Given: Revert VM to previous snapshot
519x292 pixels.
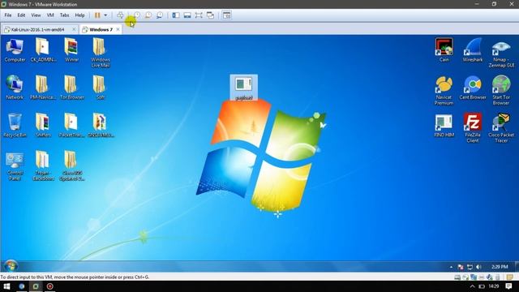Looking at the screenshot, I should 148,15.
